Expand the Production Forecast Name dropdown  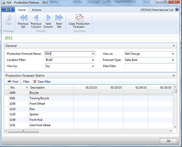[x=93, y=54]
